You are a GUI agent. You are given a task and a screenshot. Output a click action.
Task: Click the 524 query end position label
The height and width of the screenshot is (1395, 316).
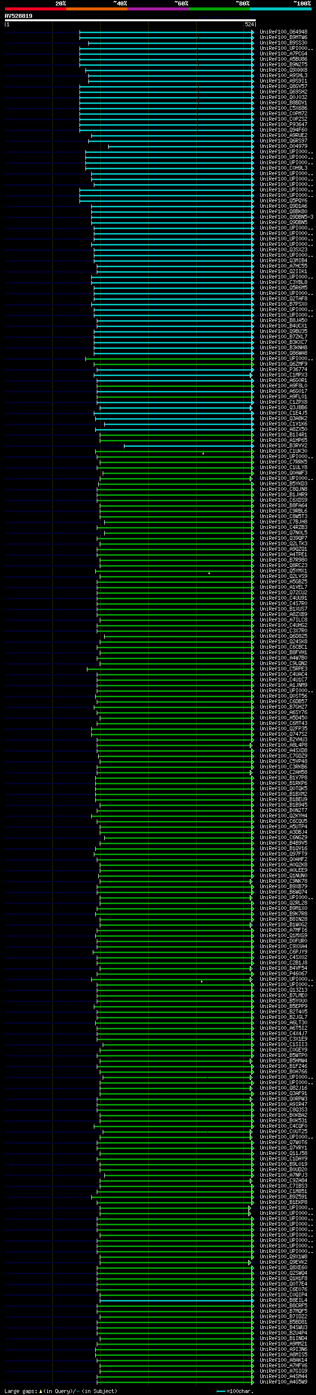[x=249, y=24]
